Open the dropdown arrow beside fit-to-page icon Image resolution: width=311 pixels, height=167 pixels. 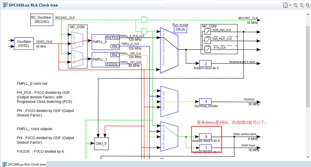pos(290,5)
